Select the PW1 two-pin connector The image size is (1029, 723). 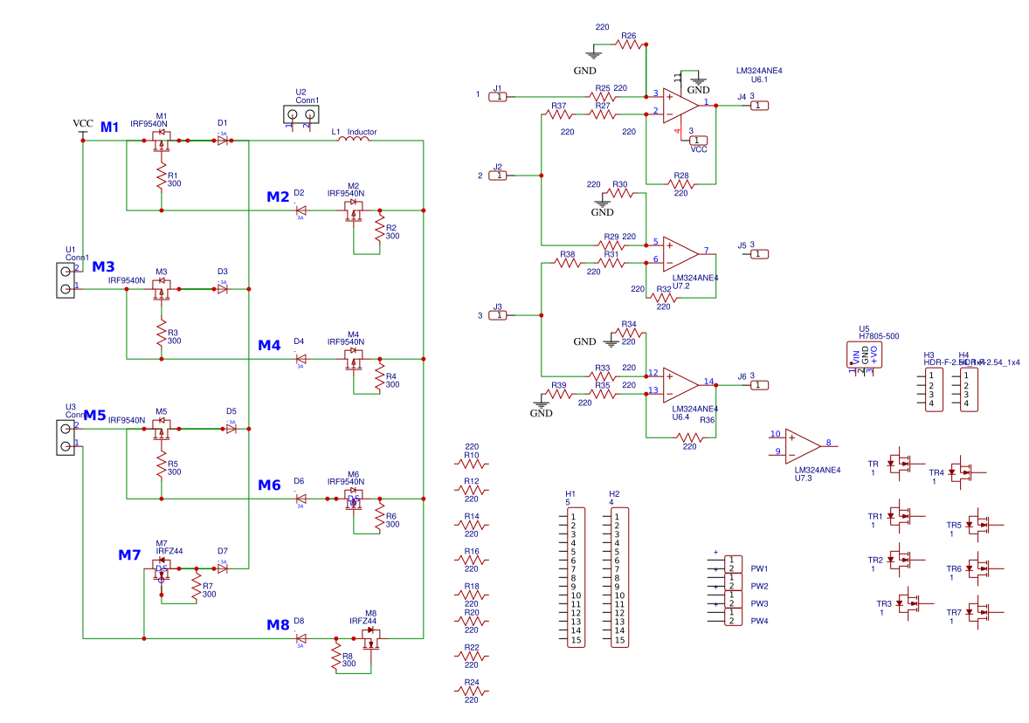(x=733, y=564)
